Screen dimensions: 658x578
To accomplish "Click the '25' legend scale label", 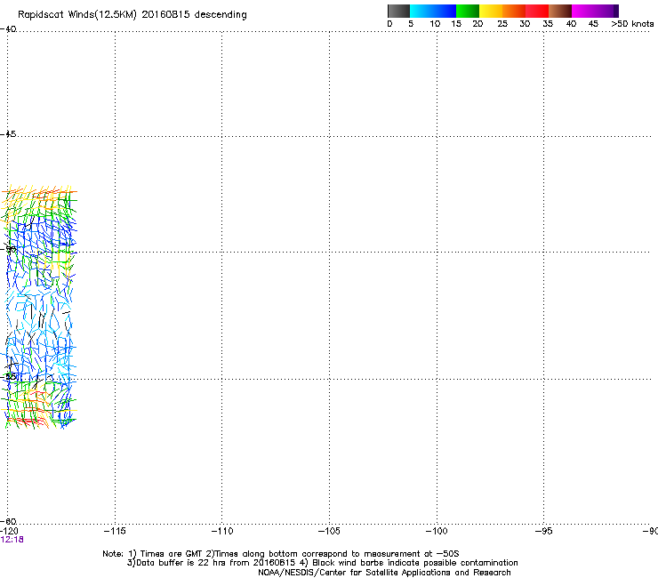I will click(502, 24).
